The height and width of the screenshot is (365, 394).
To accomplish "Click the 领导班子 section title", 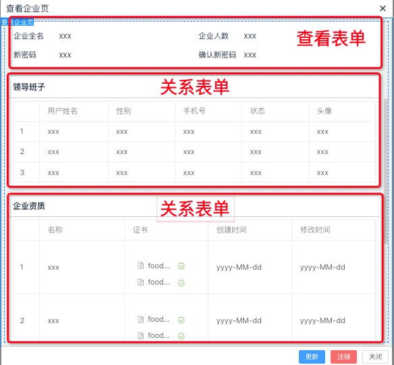I will coord(29,87).
